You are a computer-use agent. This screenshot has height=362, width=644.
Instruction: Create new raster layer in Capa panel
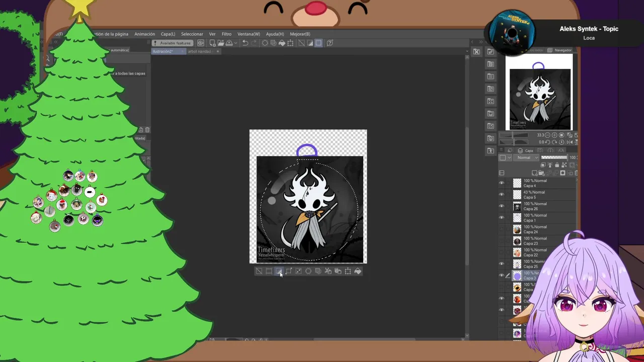tap(534, 173)
